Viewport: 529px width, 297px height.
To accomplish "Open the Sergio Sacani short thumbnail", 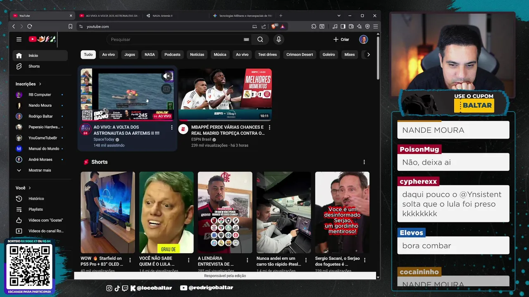I will click(342, 212).
